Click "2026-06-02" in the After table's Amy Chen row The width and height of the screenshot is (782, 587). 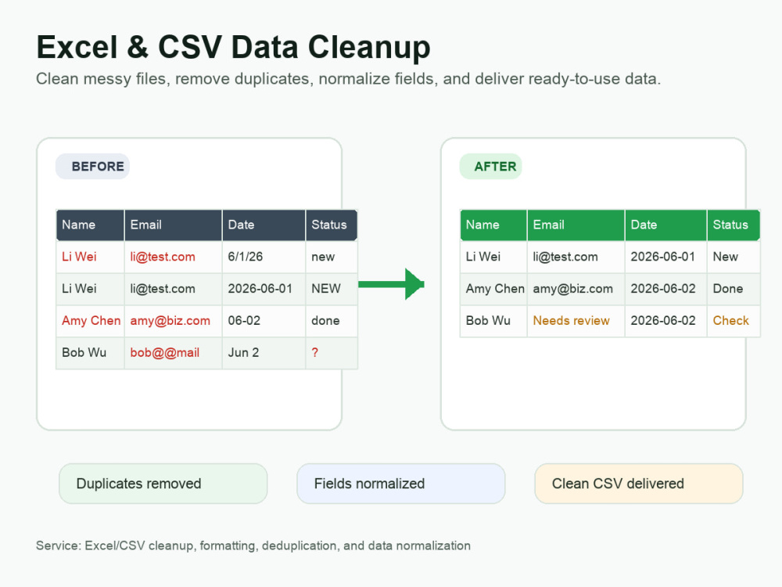click(665, 289)
